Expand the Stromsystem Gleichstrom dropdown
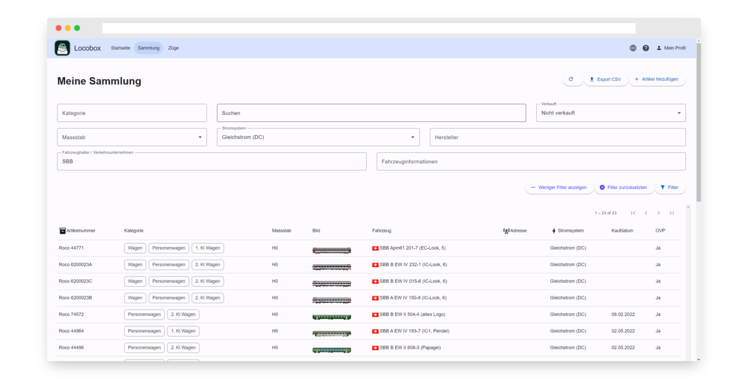 click(413, 137)
